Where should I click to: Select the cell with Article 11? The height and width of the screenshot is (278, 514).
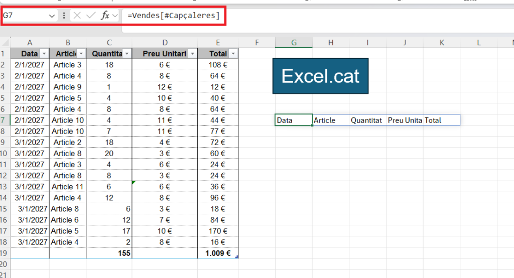click(68, 187)
